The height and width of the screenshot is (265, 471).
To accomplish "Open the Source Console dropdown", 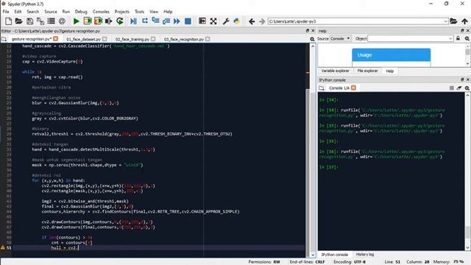I will [x=340, y=38].
